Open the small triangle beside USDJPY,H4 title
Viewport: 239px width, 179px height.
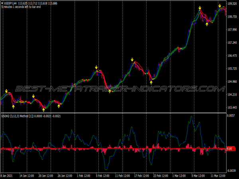tap(2, 4)
